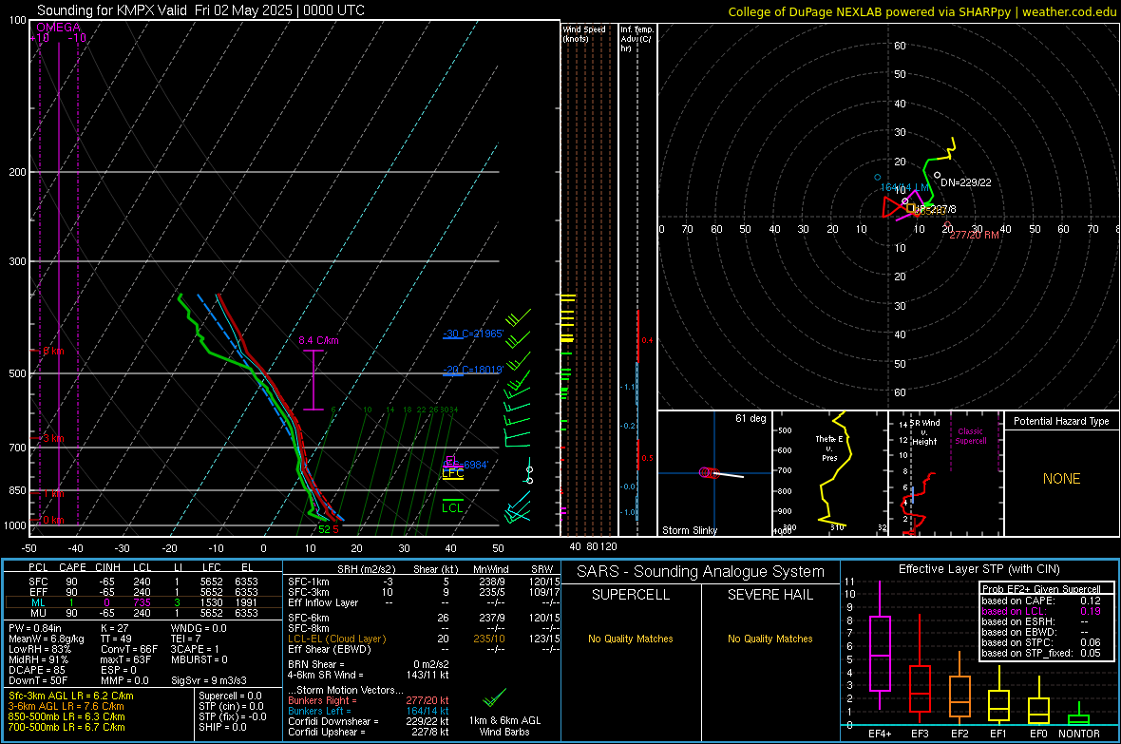Viewport: 1121px width, 744px height.
Task: Select the red 'Bunkers Right =' vector
Action: click(369, 700)
